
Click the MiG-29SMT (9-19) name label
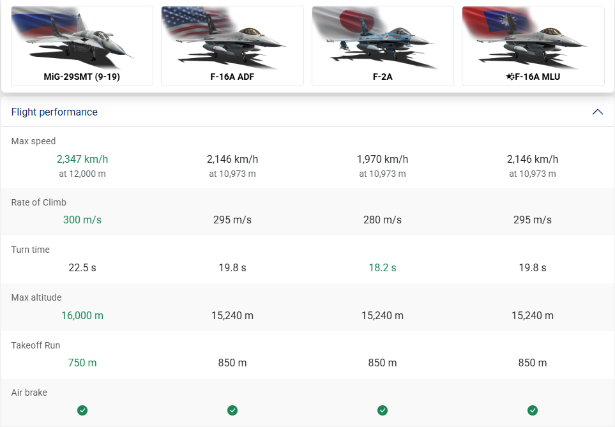[82, 77]
